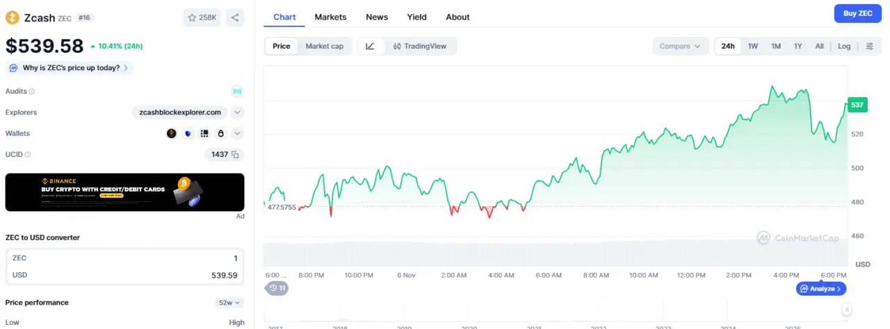The width and height of the screenshot is (890, 329).
Task: Expand the Explorers list chevron
Action: (237, 112)
